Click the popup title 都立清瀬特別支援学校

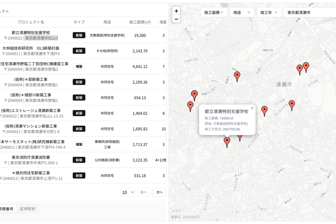(x=227, y=111)
